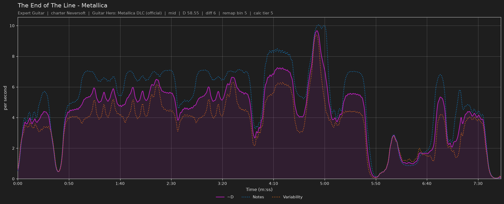504x204 pixels.
Task: Click the '0:00' x-axis tick label
Action: point(18,183)
